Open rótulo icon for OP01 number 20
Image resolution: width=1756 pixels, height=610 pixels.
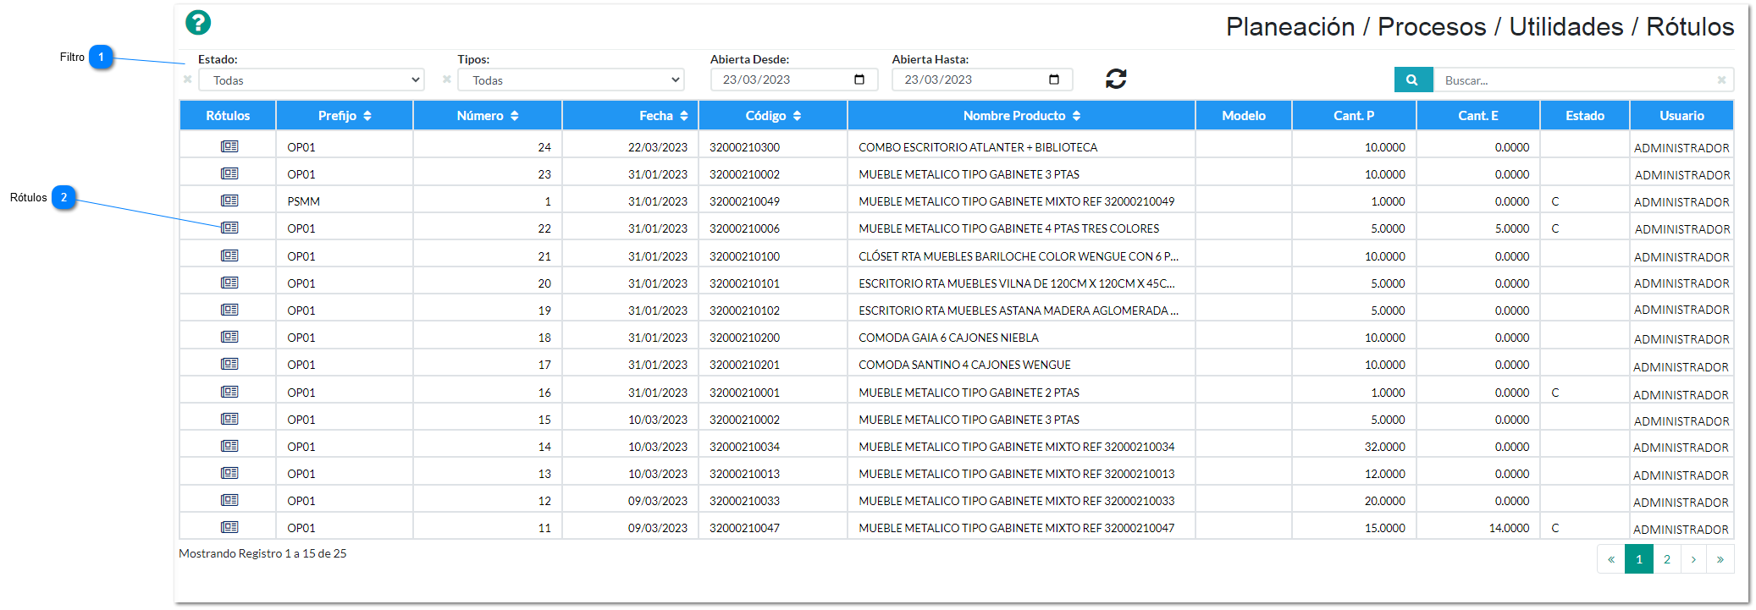tap(229, 283)
